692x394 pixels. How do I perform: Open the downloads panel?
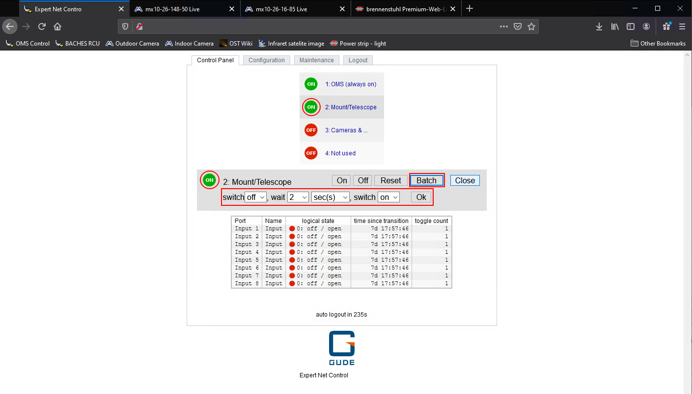[599, 26]
